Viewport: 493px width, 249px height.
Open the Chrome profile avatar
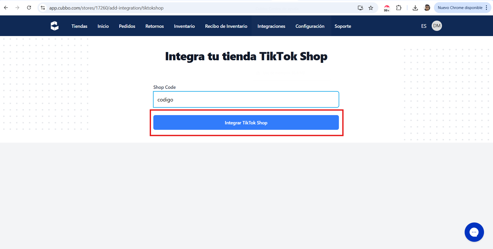[427, 8]
